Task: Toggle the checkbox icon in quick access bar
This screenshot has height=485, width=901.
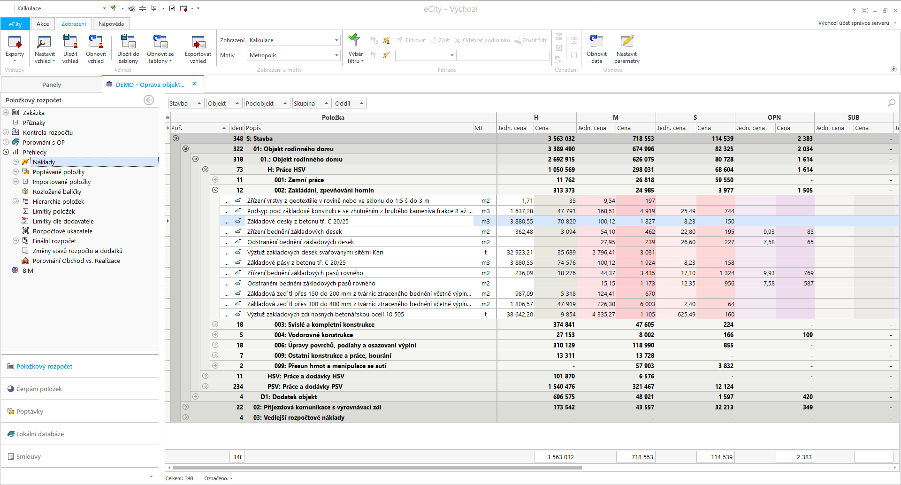Action: click(172, 8)
